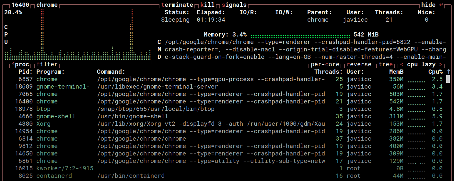Image resolution: width=454 pixels, height=181 pixels.
Task: Click the MemB: column header
Action: click(x=396, y=72)
